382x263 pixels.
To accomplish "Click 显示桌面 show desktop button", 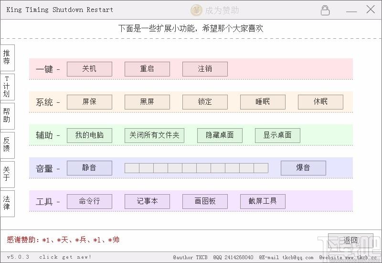I will point(277,135).
